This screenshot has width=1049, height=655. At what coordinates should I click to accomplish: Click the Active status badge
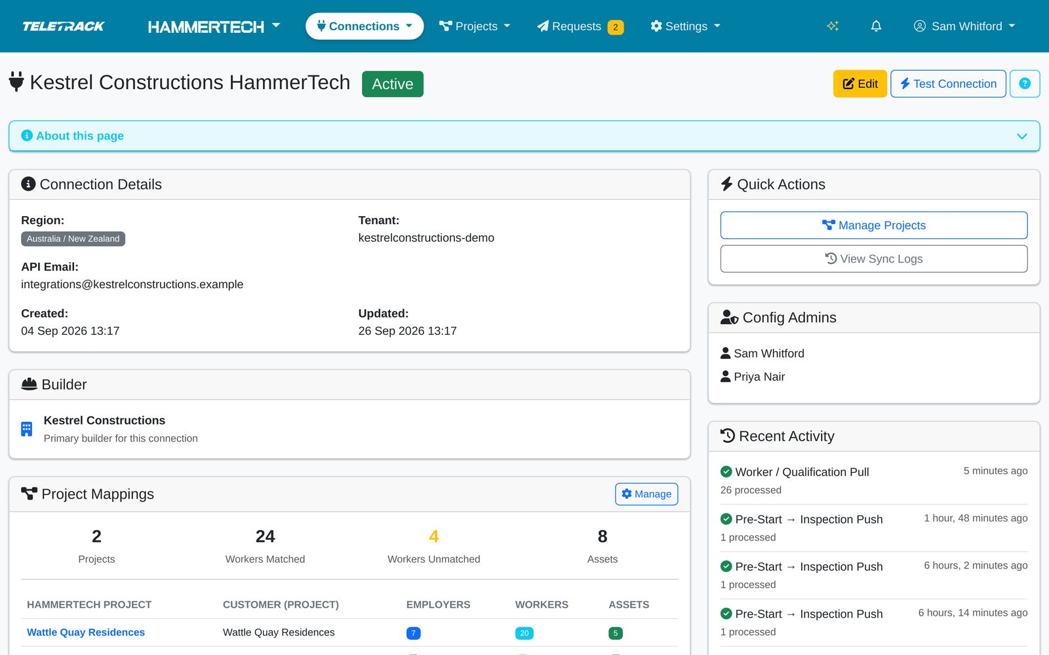(393, 84)
